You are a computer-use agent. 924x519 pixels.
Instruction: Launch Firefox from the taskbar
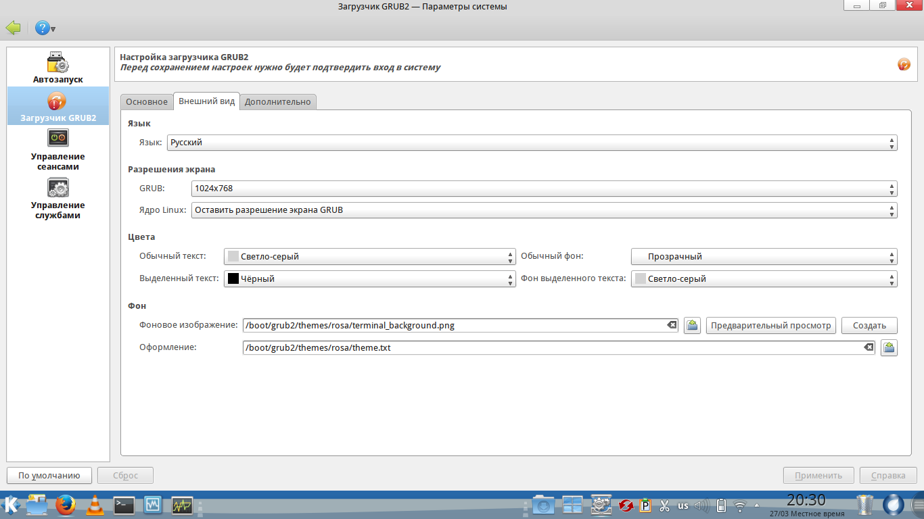66,505
